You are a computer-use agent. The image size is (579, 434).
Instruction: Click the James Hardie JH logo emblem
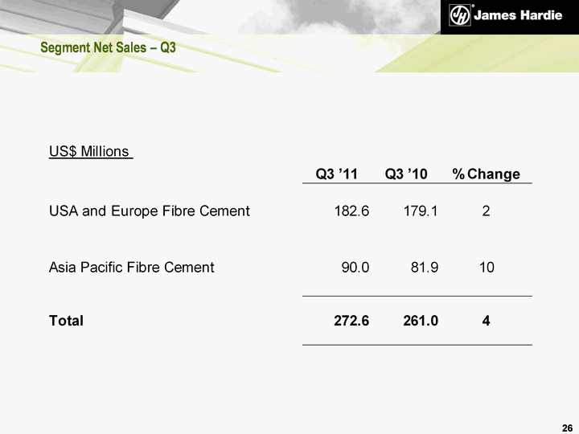click(459, 16)
